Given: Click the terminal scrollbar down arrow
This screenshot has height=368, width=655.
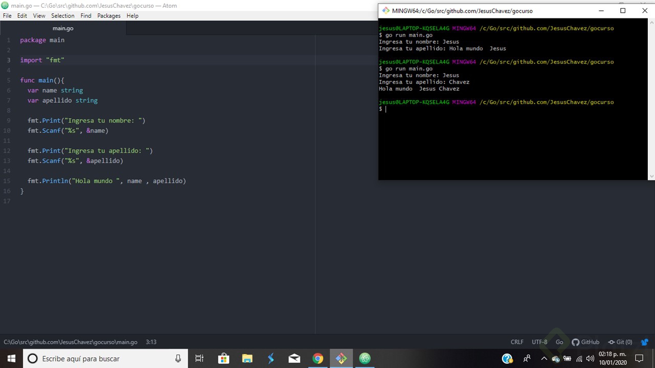Looking at the screenshot, I should (x=651, y=176).
